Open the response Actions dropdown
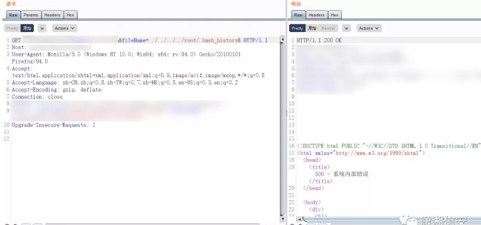This screenshot has width=481, height=225. pyautogui.click(x=369, y=28)
